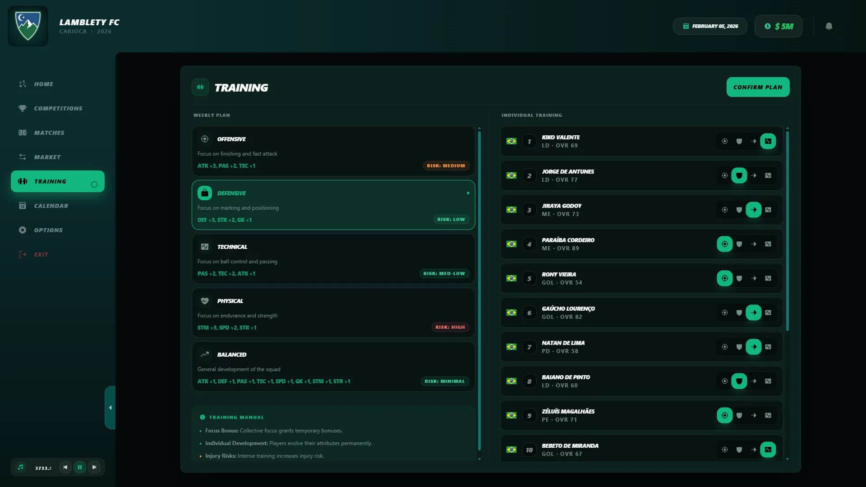The width and height of the screenshot is (866, 487).
Task: Set Kiko Valente to attack training
Action: [x=725, y=141]
